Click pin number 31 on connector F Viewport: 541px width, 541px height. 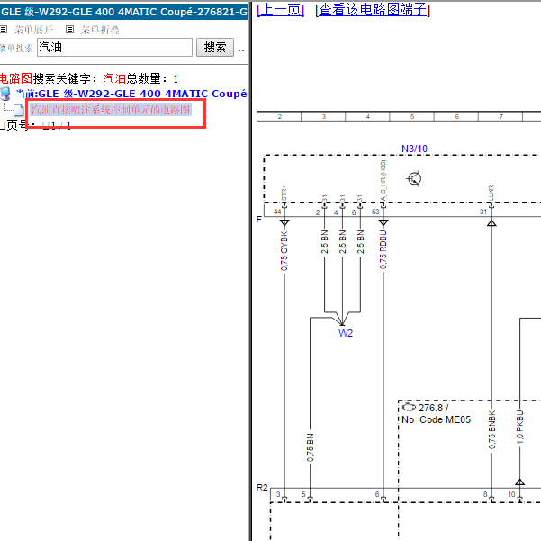click(483, 212)
